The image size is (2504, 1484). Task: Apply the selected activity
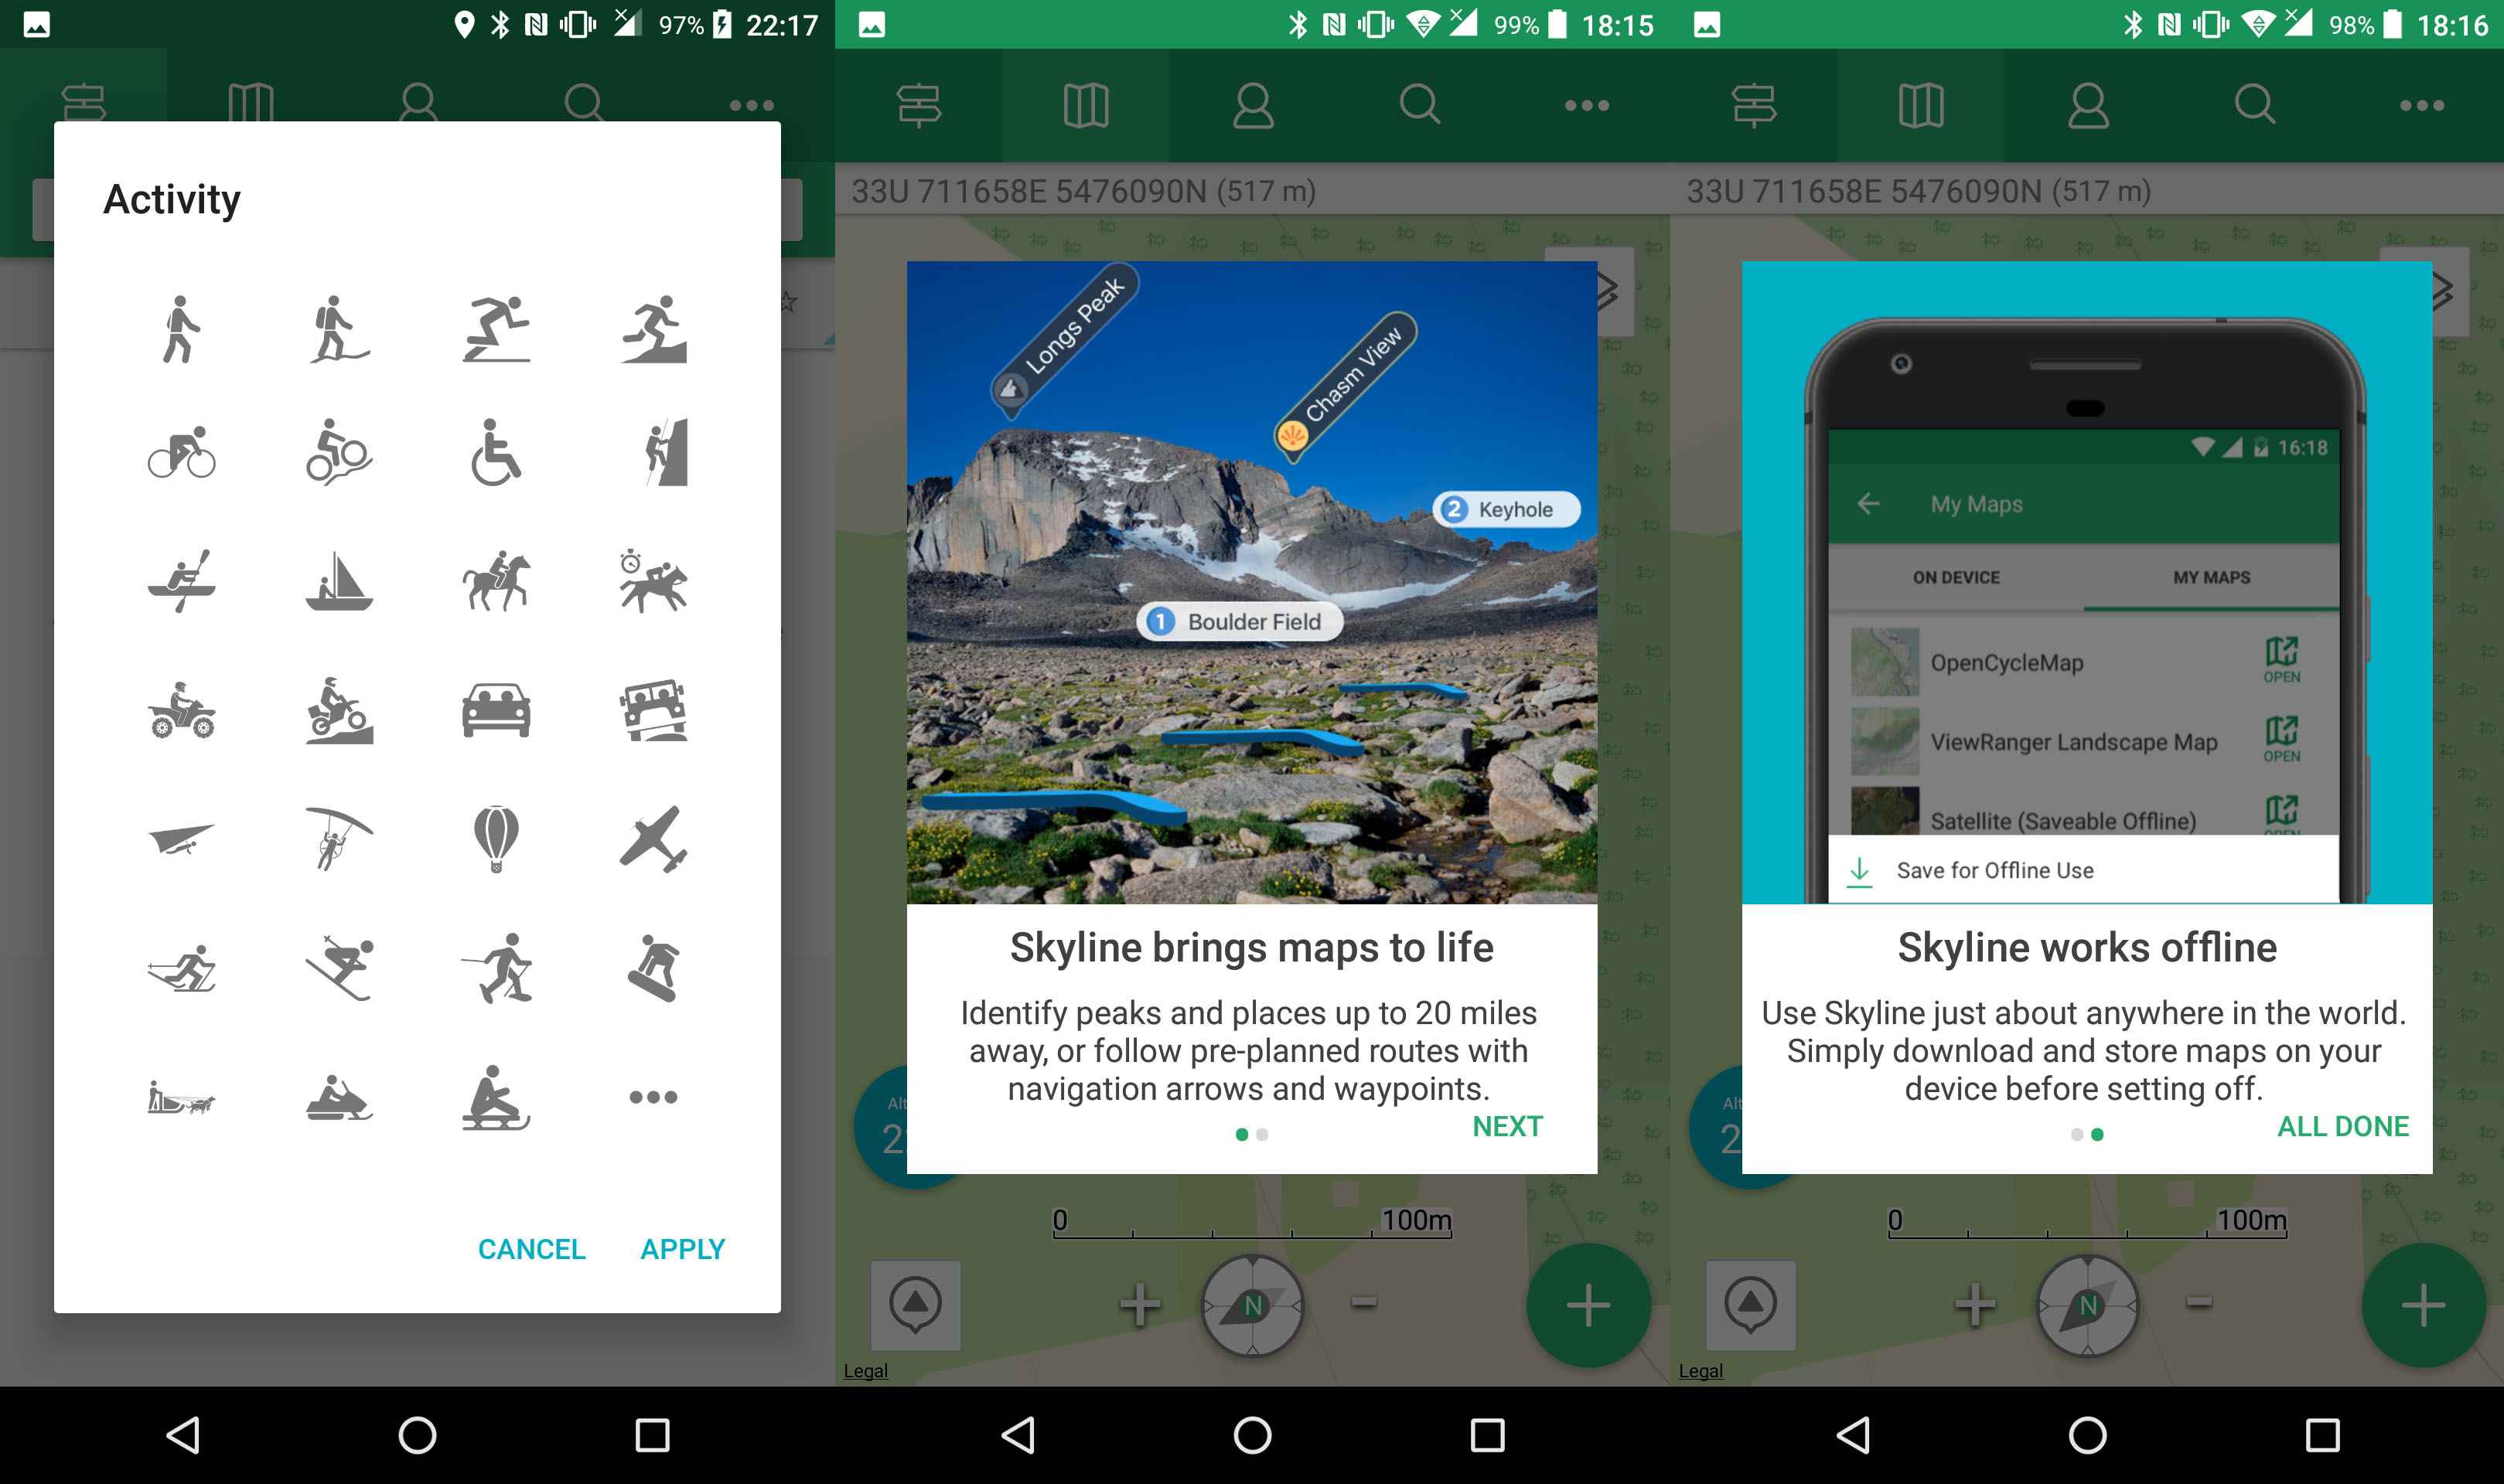point(682,1249)
